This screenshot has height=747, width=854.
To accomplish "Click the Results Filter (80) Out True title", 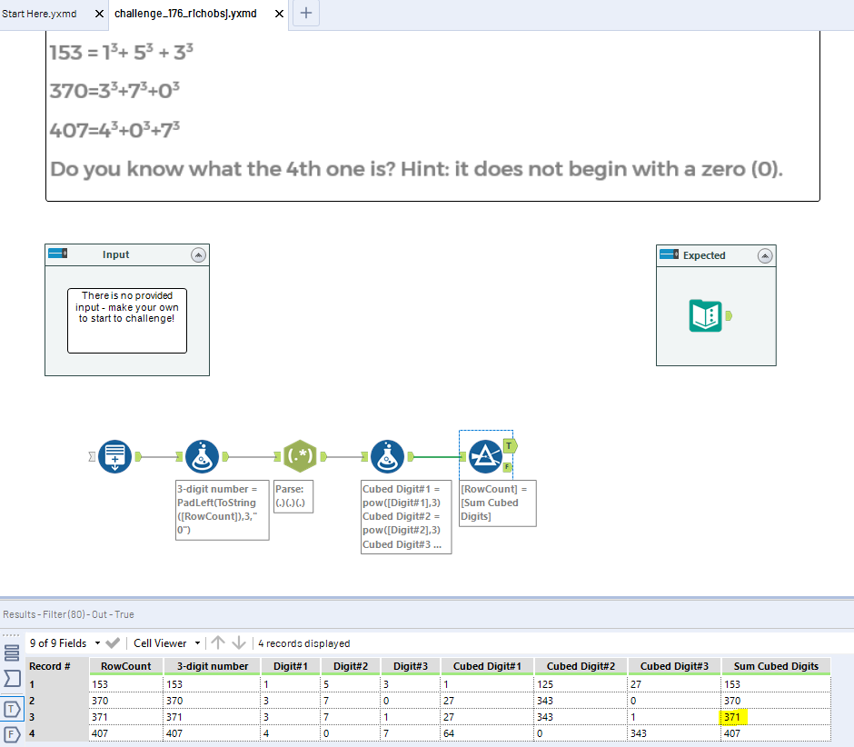I will [69, 614].
